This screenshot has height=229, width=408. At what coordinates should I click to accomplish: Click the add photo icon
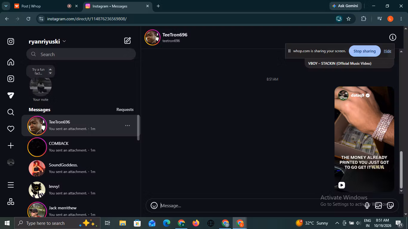tap(378, 205)
